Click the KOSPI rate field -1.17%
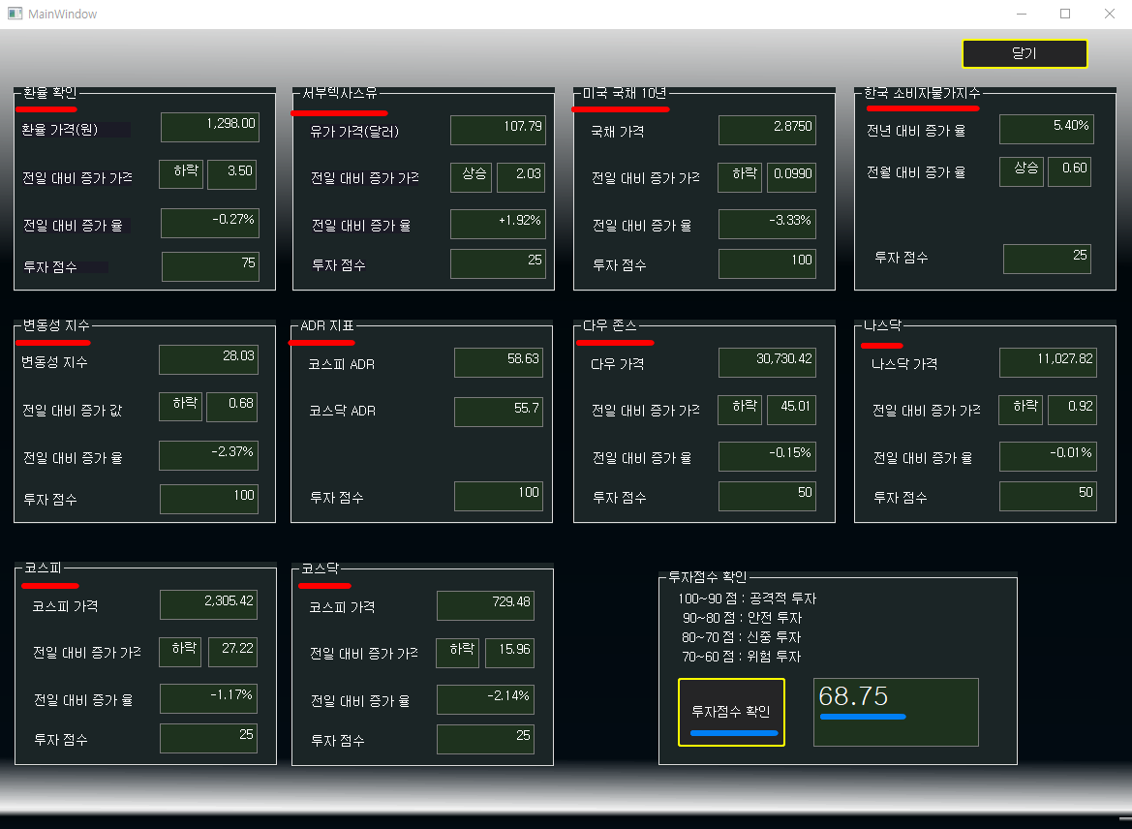This screenshot has width=1132, height=829. 208,698
